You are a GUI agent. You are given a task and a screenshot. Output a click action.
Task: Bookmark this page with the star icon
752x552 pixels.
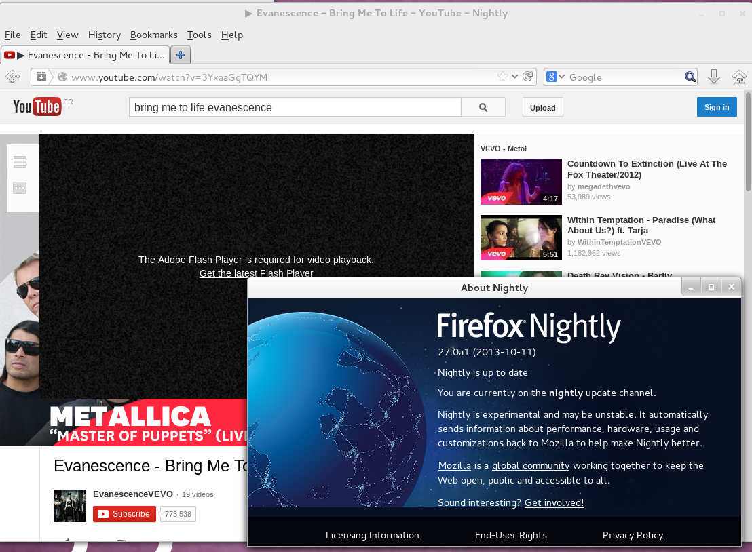coord(503,77)
